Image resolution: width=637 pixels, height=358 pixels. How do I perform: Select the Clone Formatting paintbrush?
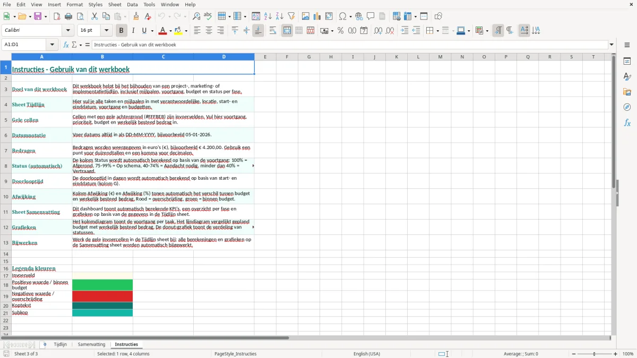[x=136, y=16]
